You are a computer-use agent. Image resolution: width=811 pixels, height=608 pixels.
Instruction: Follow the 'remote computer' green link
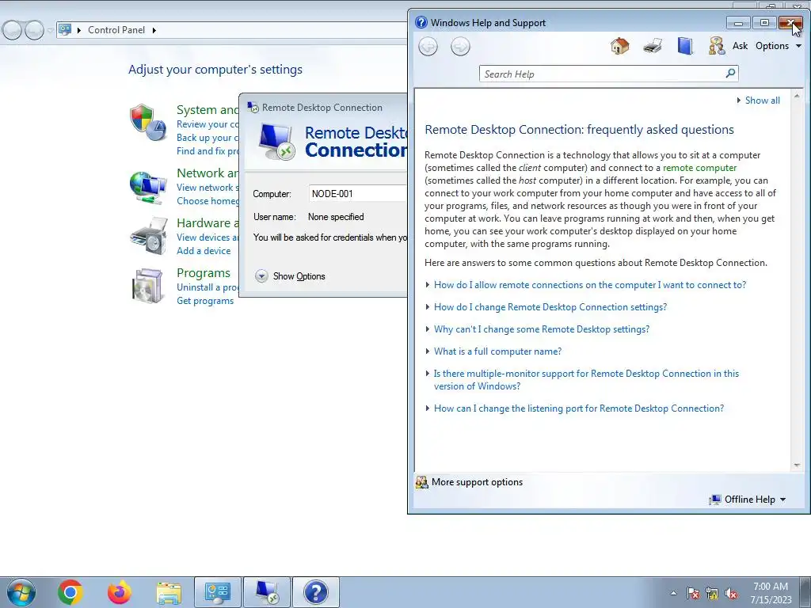point(700,168)
